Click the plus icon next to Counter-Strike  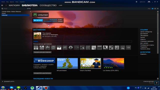pos(30,11)
